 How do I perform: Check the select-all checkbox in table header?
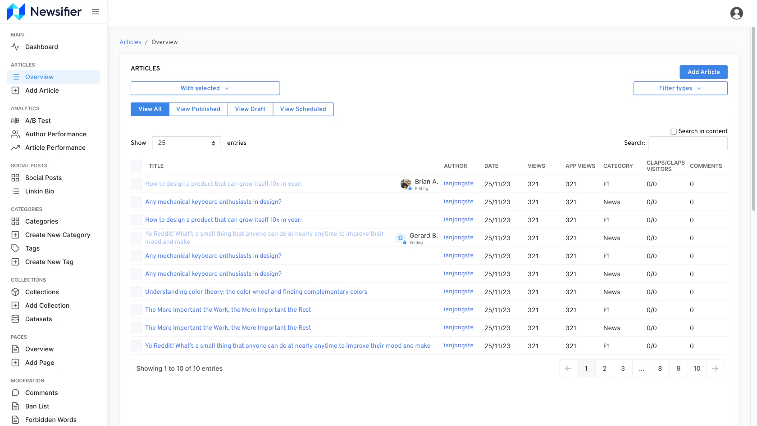click(x=136, y=166)
